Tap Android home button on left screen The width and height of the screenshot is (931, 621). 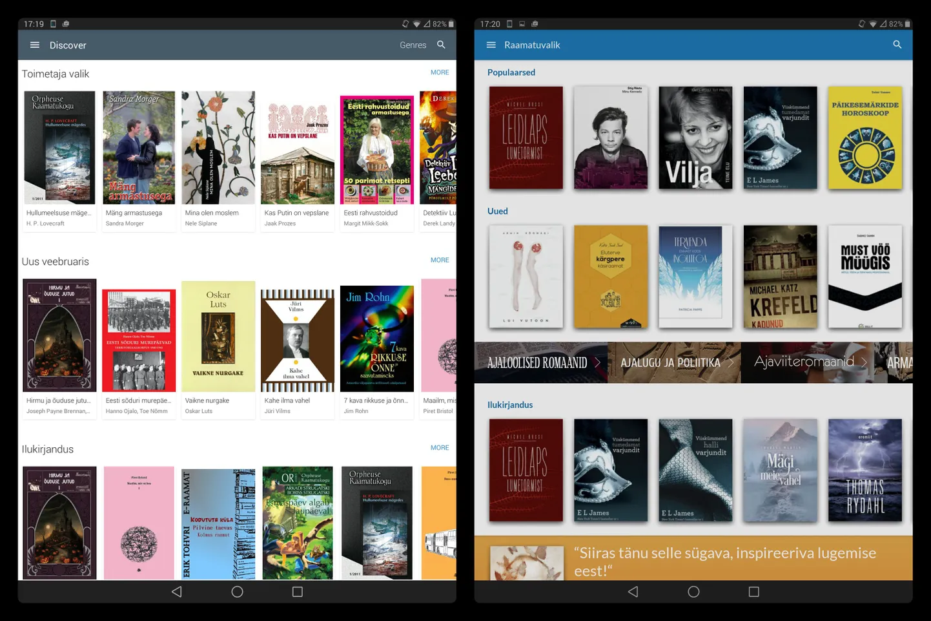237,591
